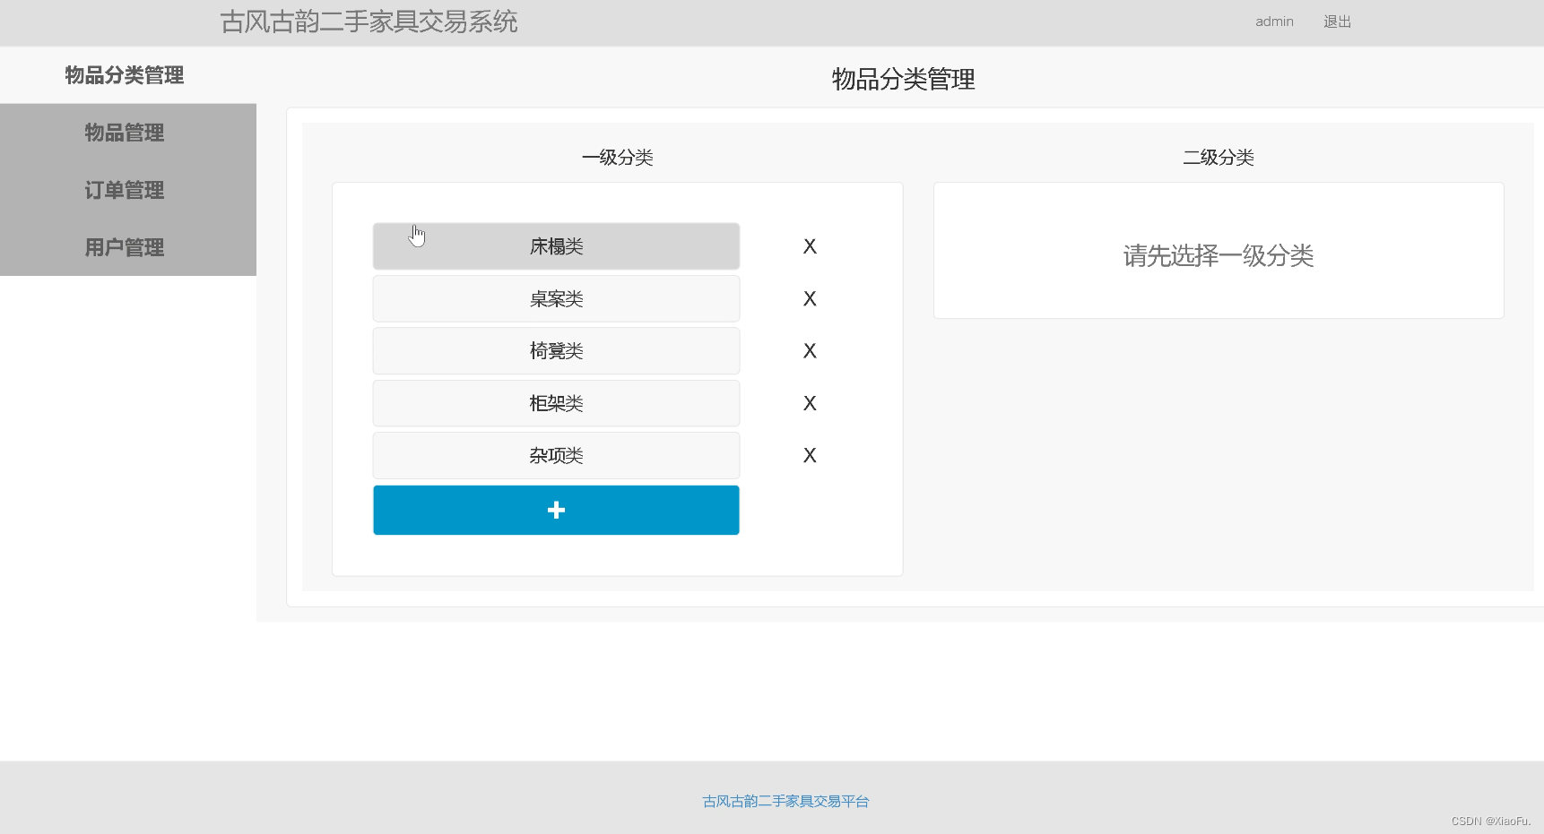The image size is (1544, 834).
Task: Click the 古风古韵二手家具交易系统 site title
Action: tap(369, 21)
